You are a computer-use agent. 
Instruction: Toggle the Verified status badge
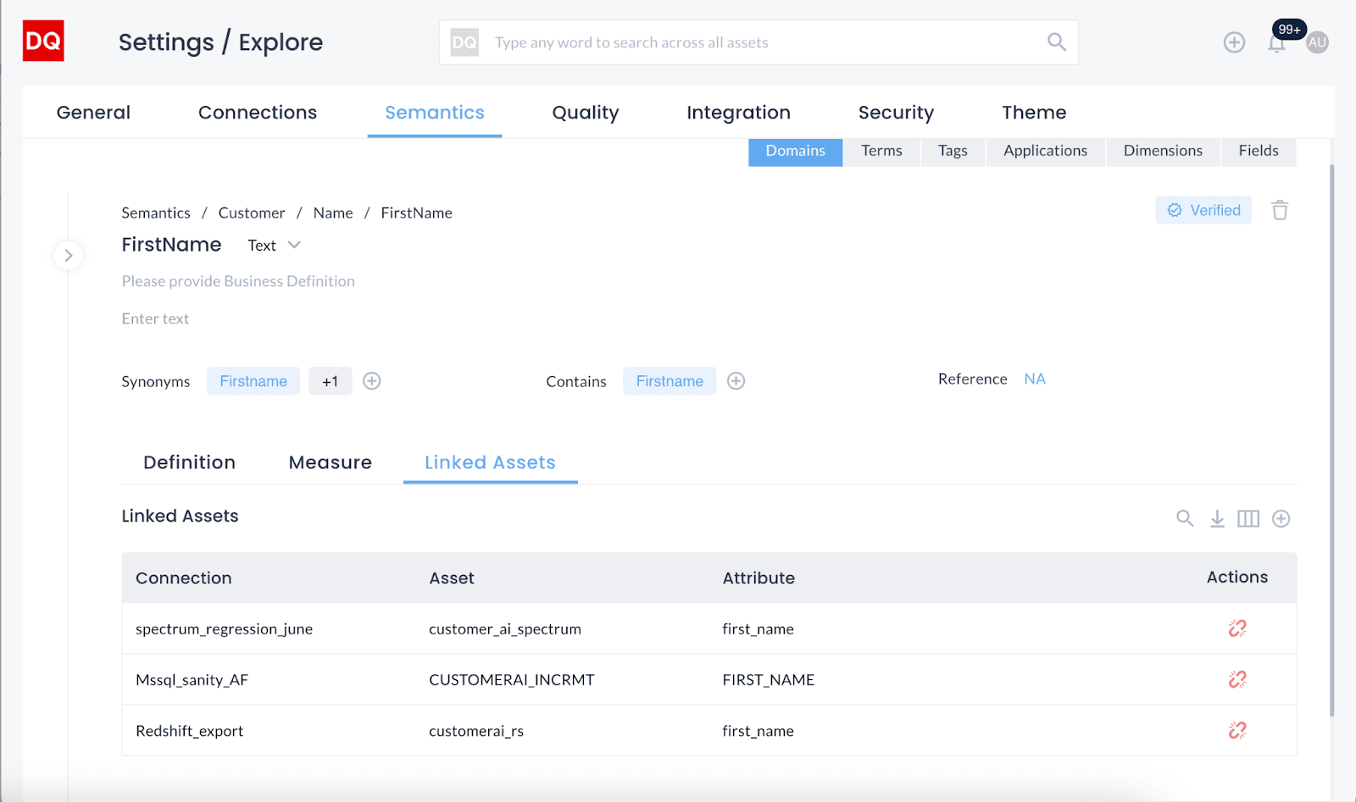tap(1203, 209)
